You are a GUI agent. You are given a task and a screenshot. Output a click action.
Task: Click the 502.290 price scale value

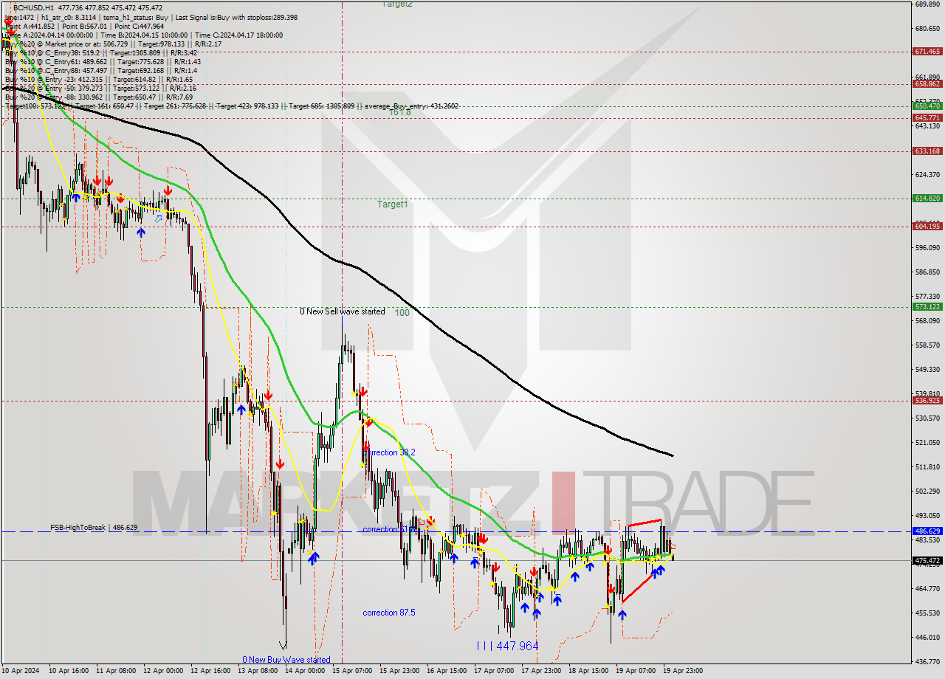point(927,492)
